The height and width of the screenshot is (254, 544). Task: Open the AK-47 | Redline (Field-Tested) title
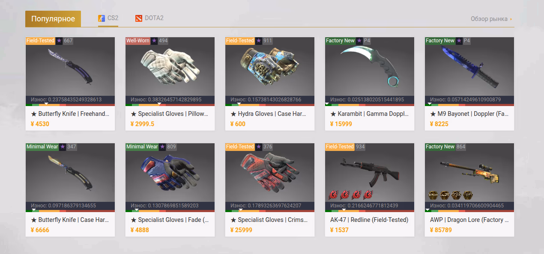point(369,220)
